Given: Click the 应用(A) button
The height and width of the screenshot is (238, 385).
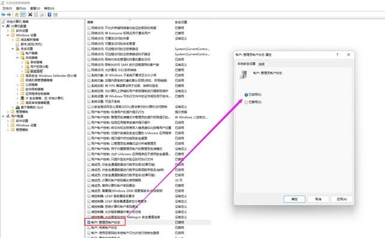Looking at the screenshot, I should tap(342, 199).
